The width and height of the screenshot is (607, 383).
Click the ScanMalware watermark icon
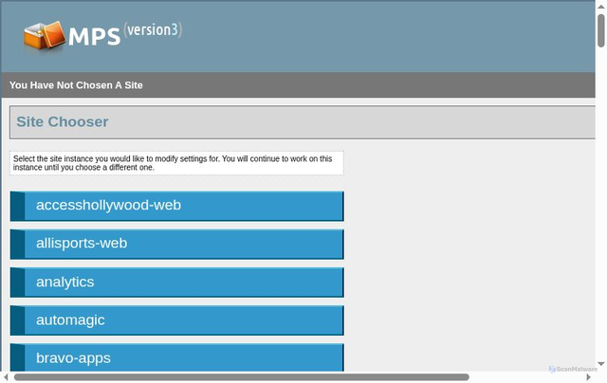pos(552,369)
